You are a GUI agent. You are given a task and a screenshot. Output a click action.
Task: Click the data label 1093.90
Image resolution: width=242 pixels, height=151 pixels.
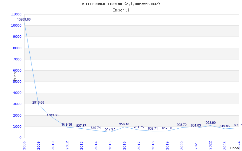(x=210, y=123)
